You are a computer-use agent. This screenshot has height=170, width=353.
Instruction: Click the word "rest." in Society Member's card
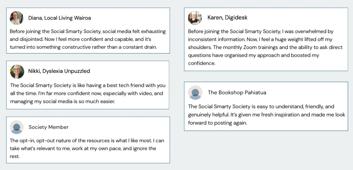15,156
